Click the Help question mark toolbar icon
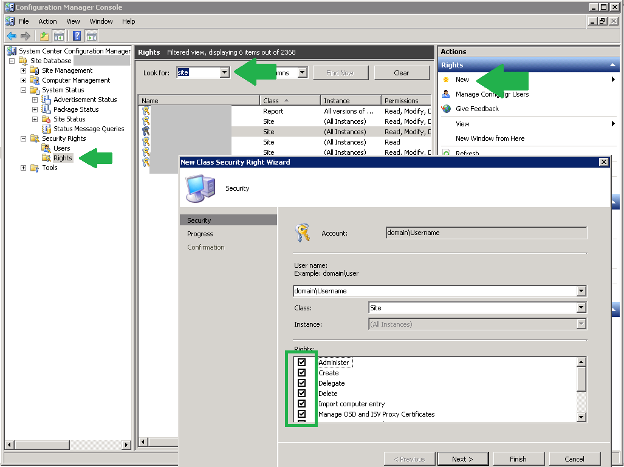Screen dimensions: 624x467 click(x=76, y=36)
